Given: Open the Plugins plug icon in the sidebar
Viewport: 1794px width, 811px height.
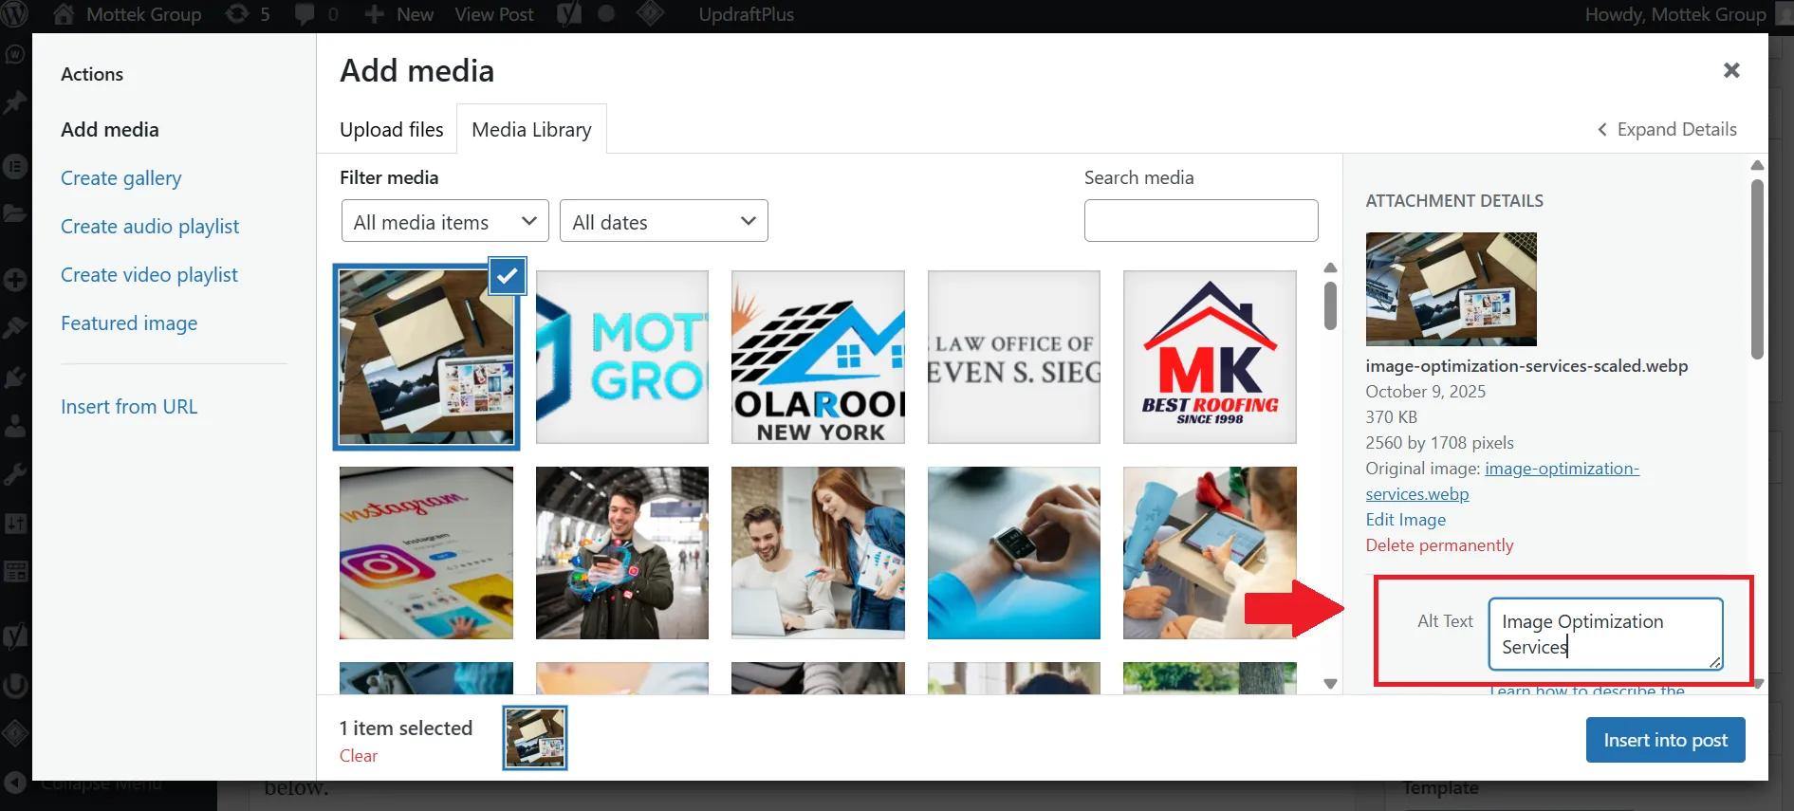Looking at the screenshot, I should coord(15,377).
